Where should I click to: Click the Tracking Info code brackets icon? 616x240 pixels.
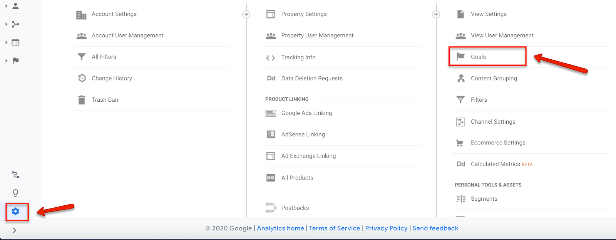(x=271, y=58)
